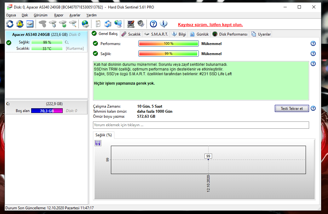This screenshot has height=214, width=328.
Task: Open the Bilgi tab
Action: 179,34
